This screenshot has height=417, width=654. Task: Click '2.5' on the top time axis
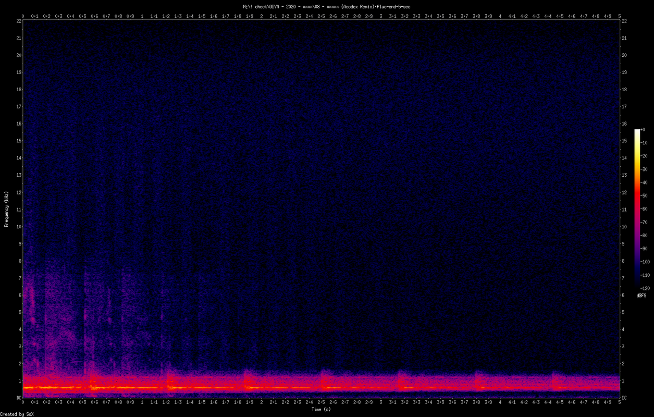pyautogui.click(x=322, y=16)
